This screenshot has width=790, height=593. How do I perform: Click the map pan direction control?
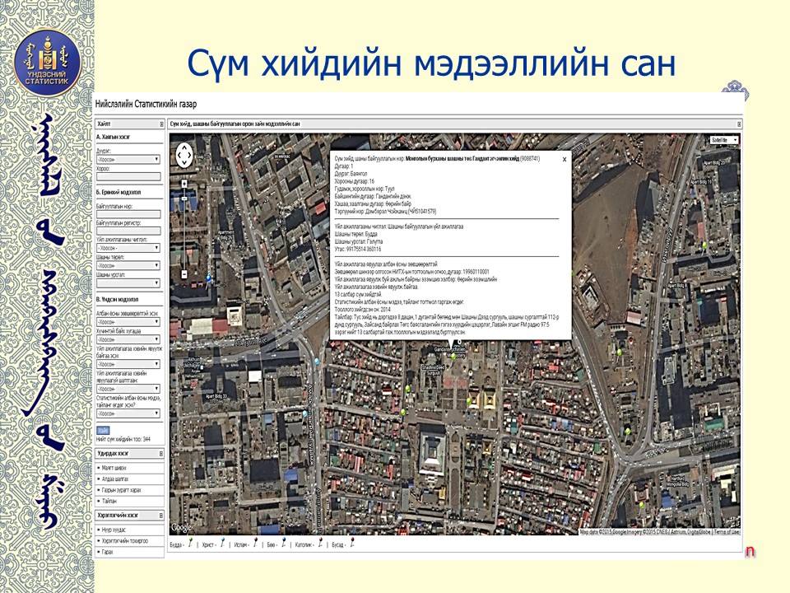point(184,154)
